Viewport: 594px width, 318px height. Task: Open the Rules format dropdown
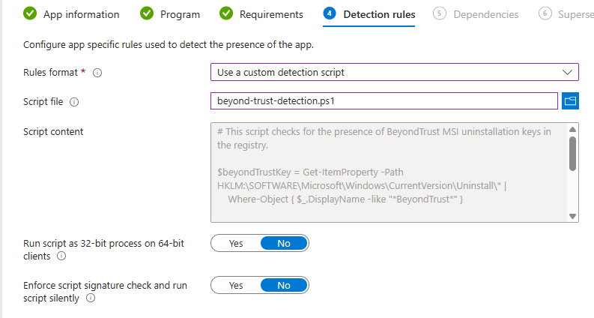(x=394, y=72)
